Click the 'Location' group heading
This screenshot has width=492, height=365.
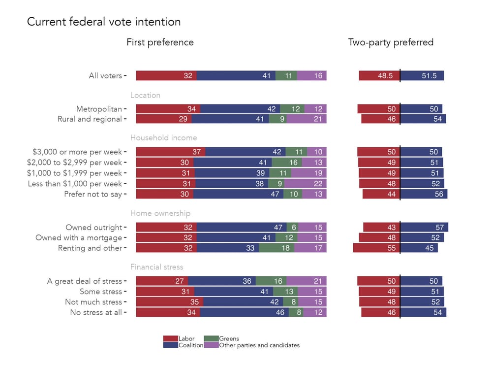(x=145, y=95)
